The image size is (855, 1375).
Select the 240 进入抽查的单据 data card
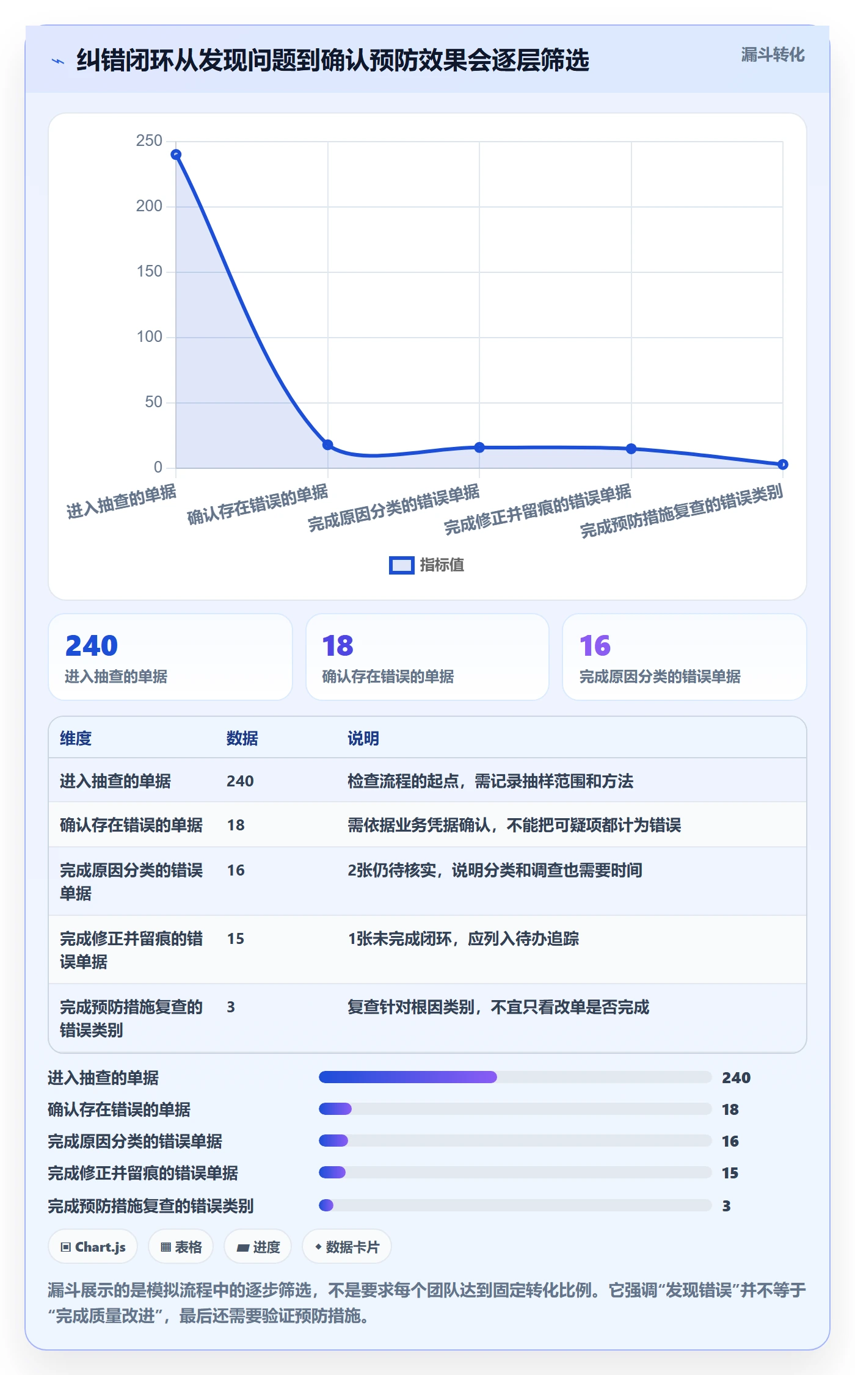(170, 657)
